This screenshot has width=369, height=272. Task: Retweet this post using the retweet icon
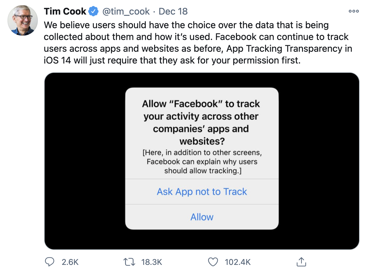pyautogui.click(x=130, y=262)
